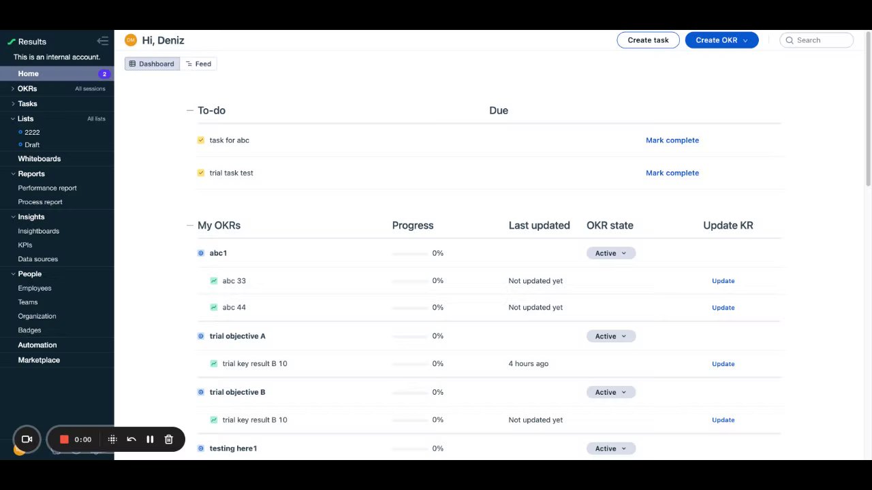Click the camera icon in recording bar
The width and height of the screenshot is (872, 490).
pos(27,439)
